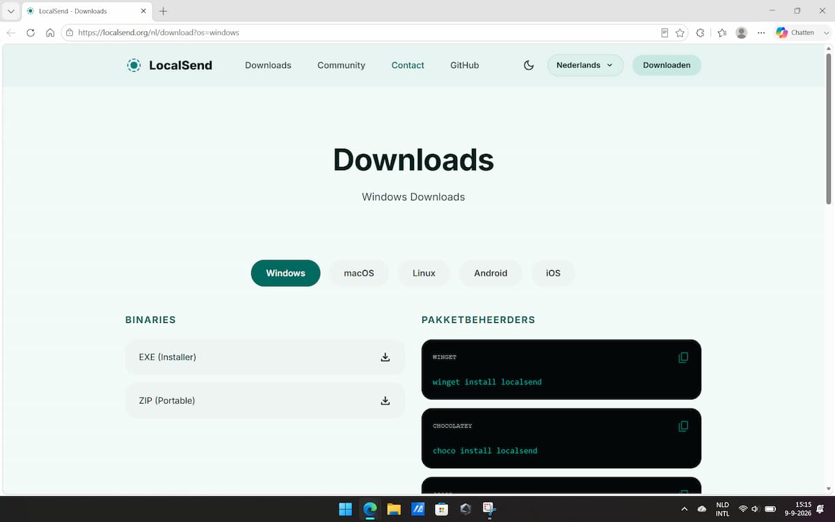Switch to the Linux platform tab
Screen dimensions: 835x522
tap(424, 273)
